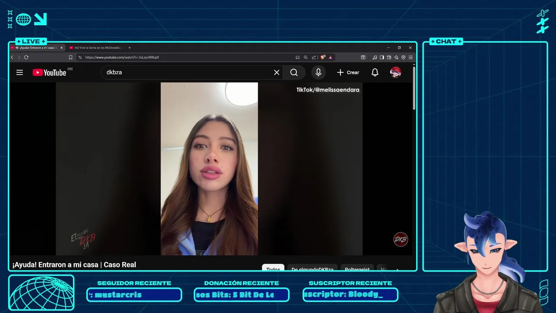Screen dimensions: 556x313
Task: Open the Brave Shields lion icon
Action: point(323,57)
